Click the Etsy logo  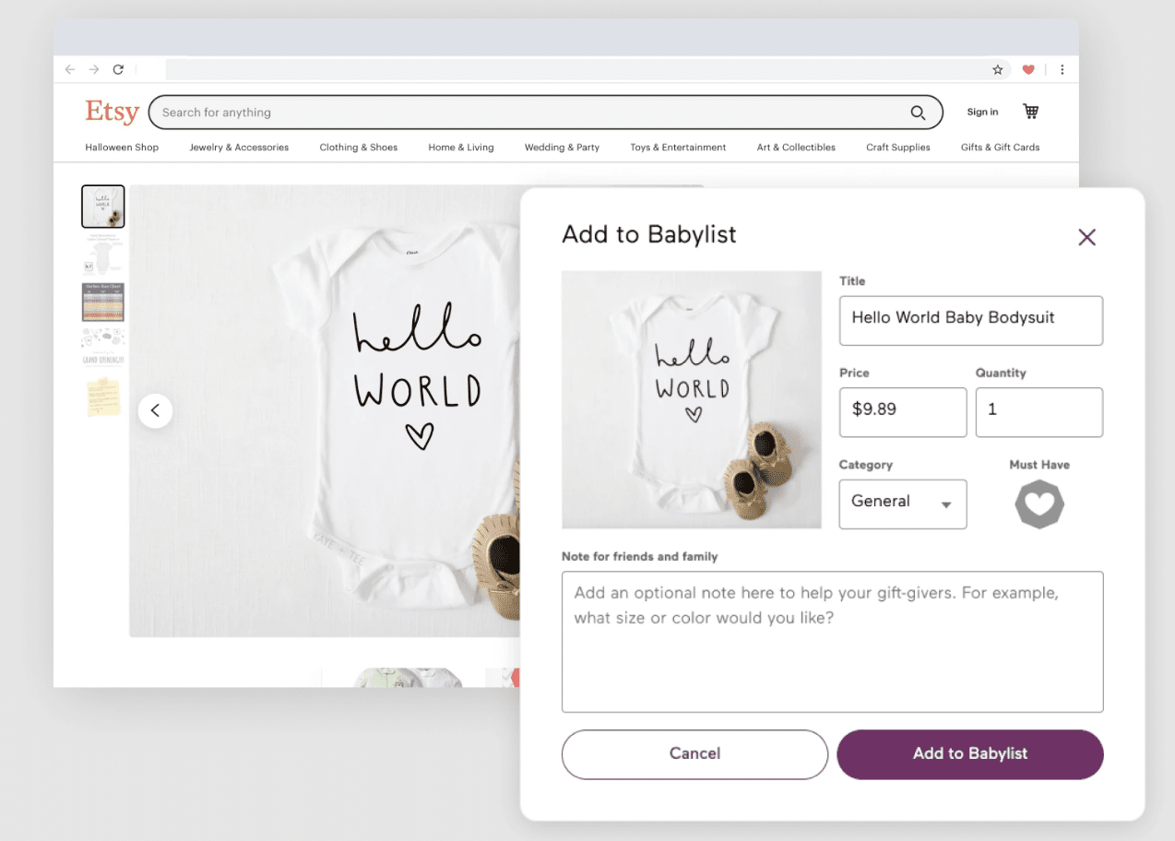tap(112, 112)
